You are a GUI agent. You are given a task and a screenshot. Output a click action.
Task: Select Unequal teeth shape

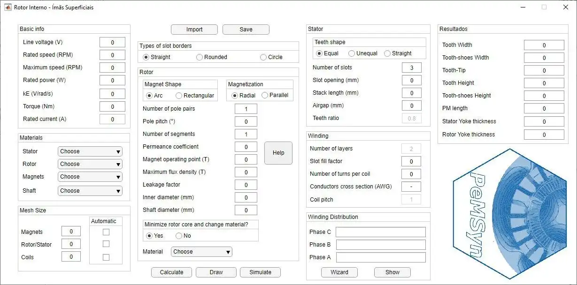coord(352,53)
